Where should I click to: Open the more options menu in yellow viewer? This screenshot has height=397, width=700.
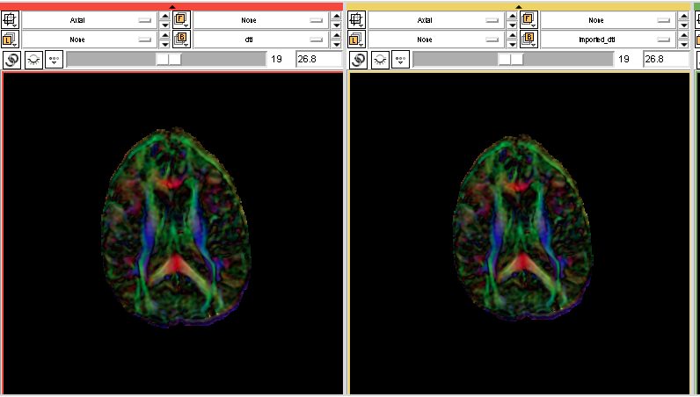click(x=401, y=59)
